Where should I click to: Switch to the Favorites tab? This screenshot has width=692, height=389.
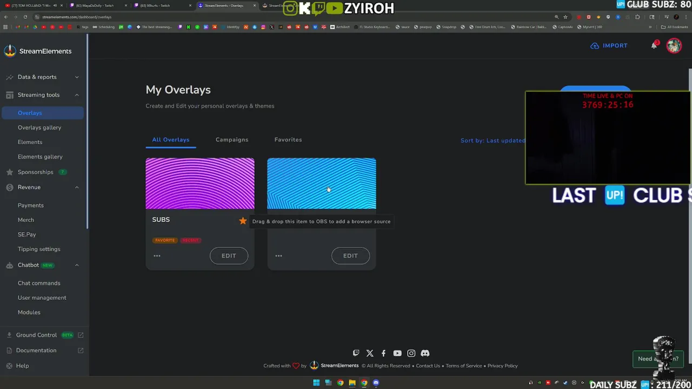tap(288, 139)
